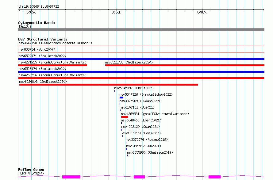Select the esv1031279 (Levy2007) variant label

click(x=141, y=133)
